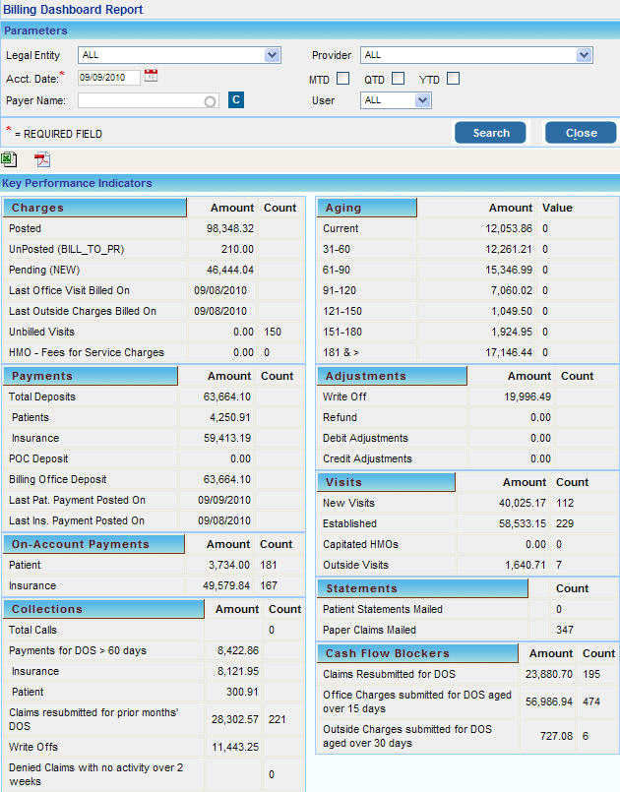This screenshot has height=792, width=620.
Task: Clear Payer Name with C button
Action: (x=236, y=99)
